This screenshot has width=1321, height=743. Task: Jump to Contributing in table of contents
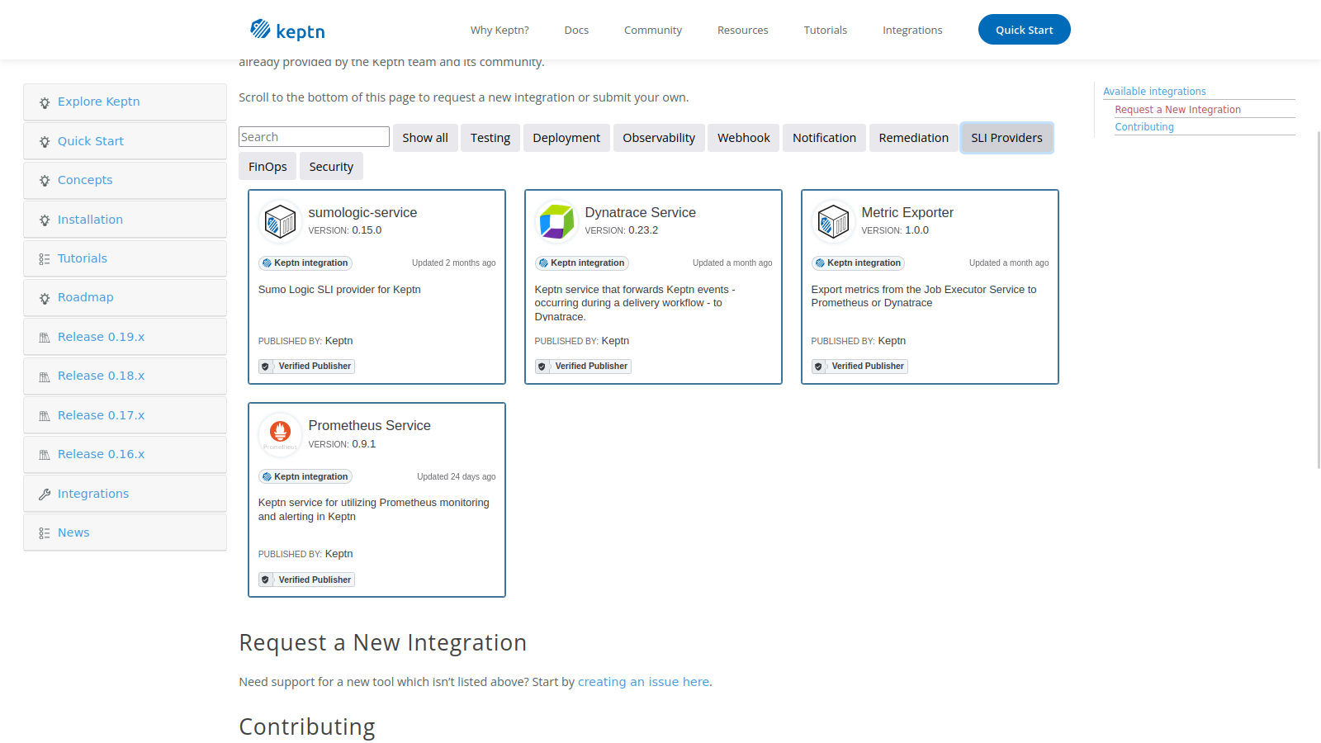(x=1144, y=127)
